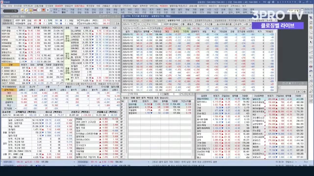
Task: Click the top icon in the right sidebar
Action: [x=311, y=18]
